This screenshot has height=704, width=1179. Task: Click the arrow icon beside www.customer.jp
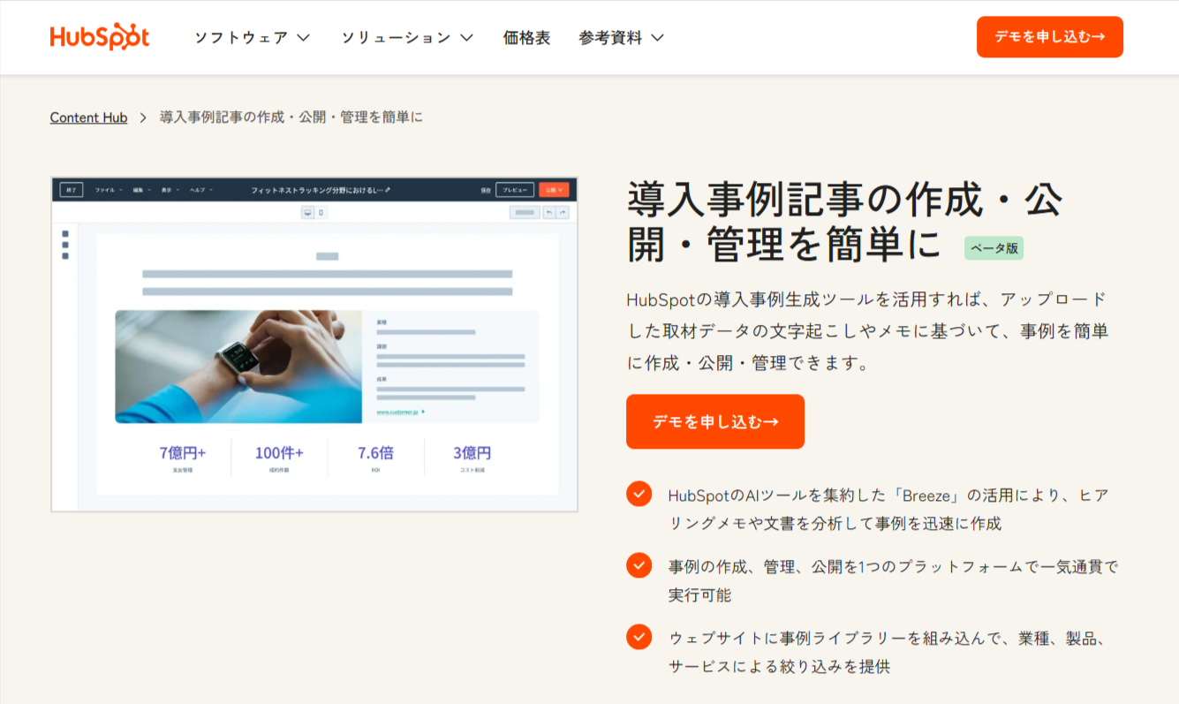423,412
